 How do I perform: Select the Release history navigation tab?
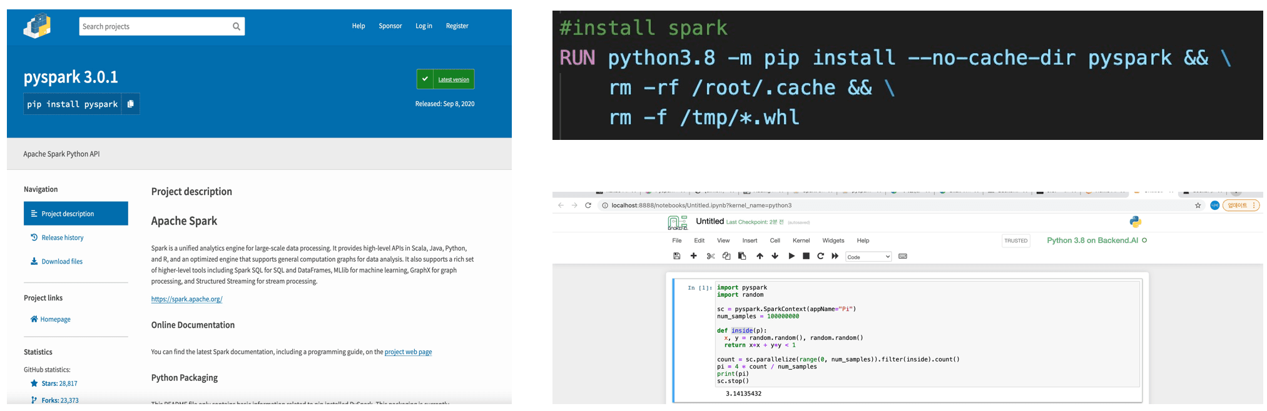62,237
